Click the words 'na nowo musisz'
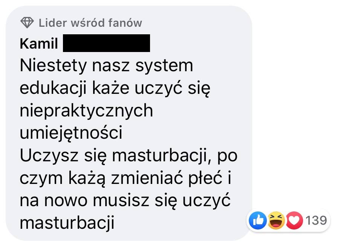 click(84, 201)
